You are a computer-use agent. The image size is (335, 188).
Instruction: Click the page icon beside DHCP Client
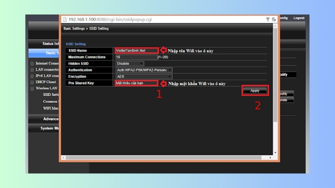tap(32, 82)
